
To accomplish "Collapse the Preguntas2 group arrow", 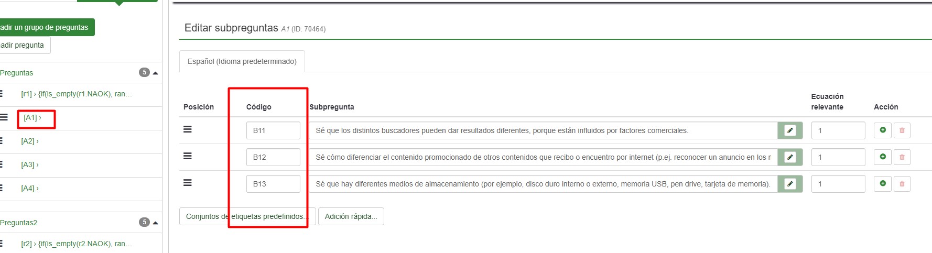I will point(155,223).
